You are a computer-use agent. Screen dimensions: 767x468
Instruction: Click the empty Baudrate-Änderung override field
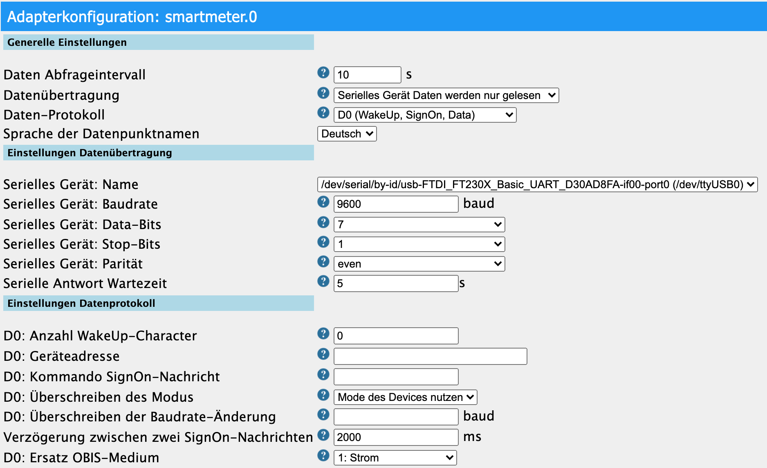(396, 417)
